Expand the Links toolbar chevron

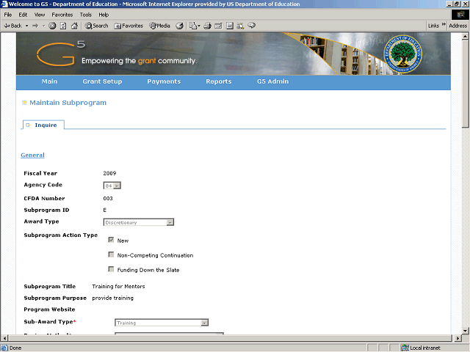pyautogui.click(x=444, y=24)
